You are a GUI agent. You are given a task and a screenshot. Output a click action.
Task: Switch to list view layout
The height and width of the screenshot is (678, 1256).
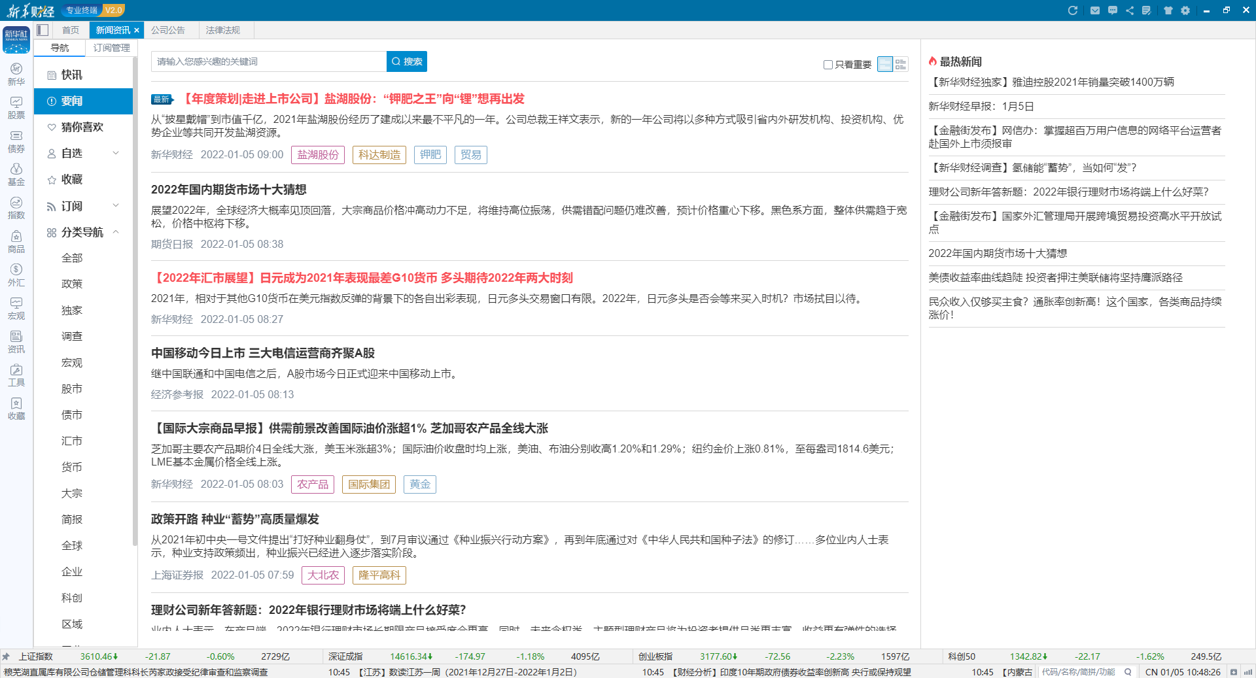pos(884,64)
